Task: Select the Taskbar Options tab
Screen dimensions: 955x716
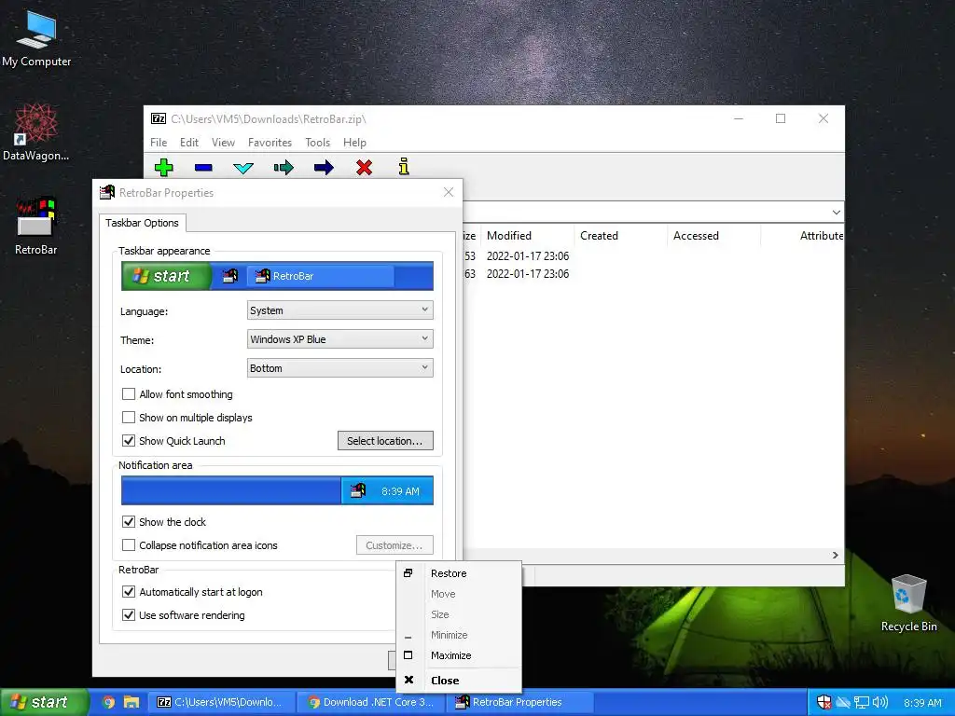Action: pyautogui.click(x=142, y=223)
